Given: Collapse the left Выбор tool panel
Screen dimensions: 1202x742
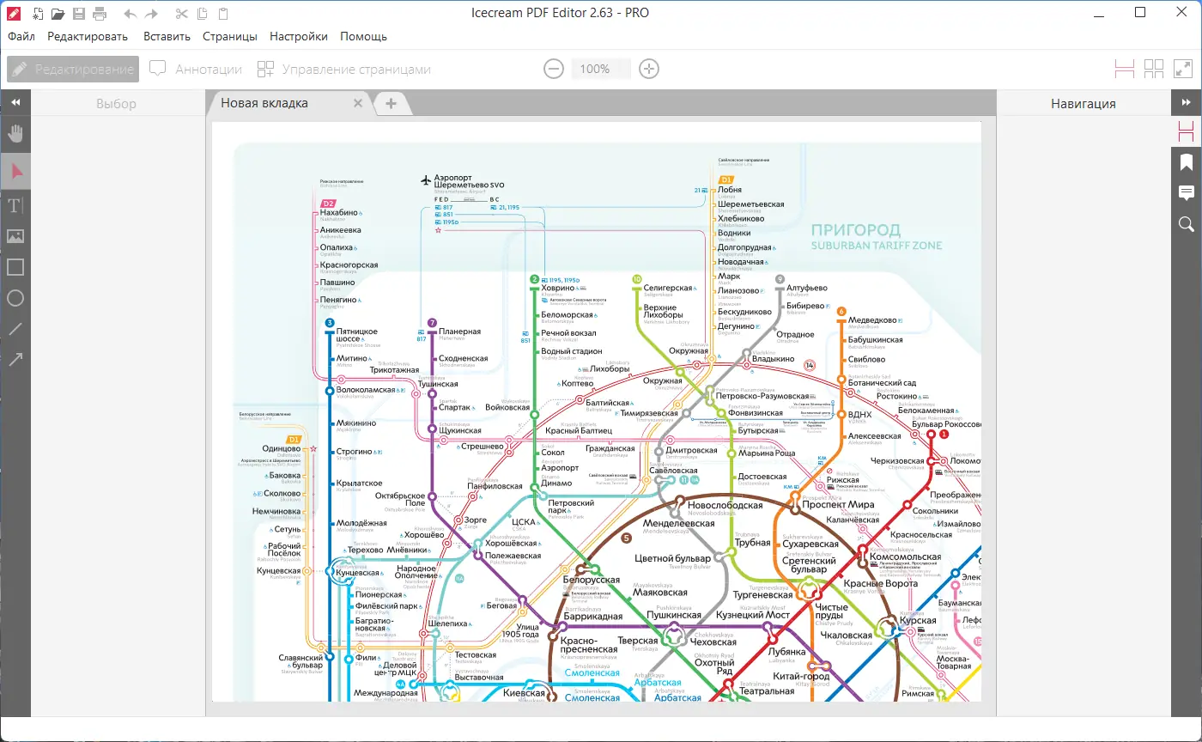Looking at the screenshot, I should pyautogui.click(x=15, y=102).
